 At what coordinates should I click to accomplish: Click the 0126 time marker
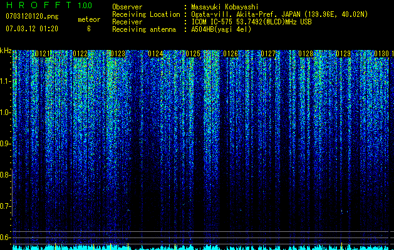tap(231, 54)
